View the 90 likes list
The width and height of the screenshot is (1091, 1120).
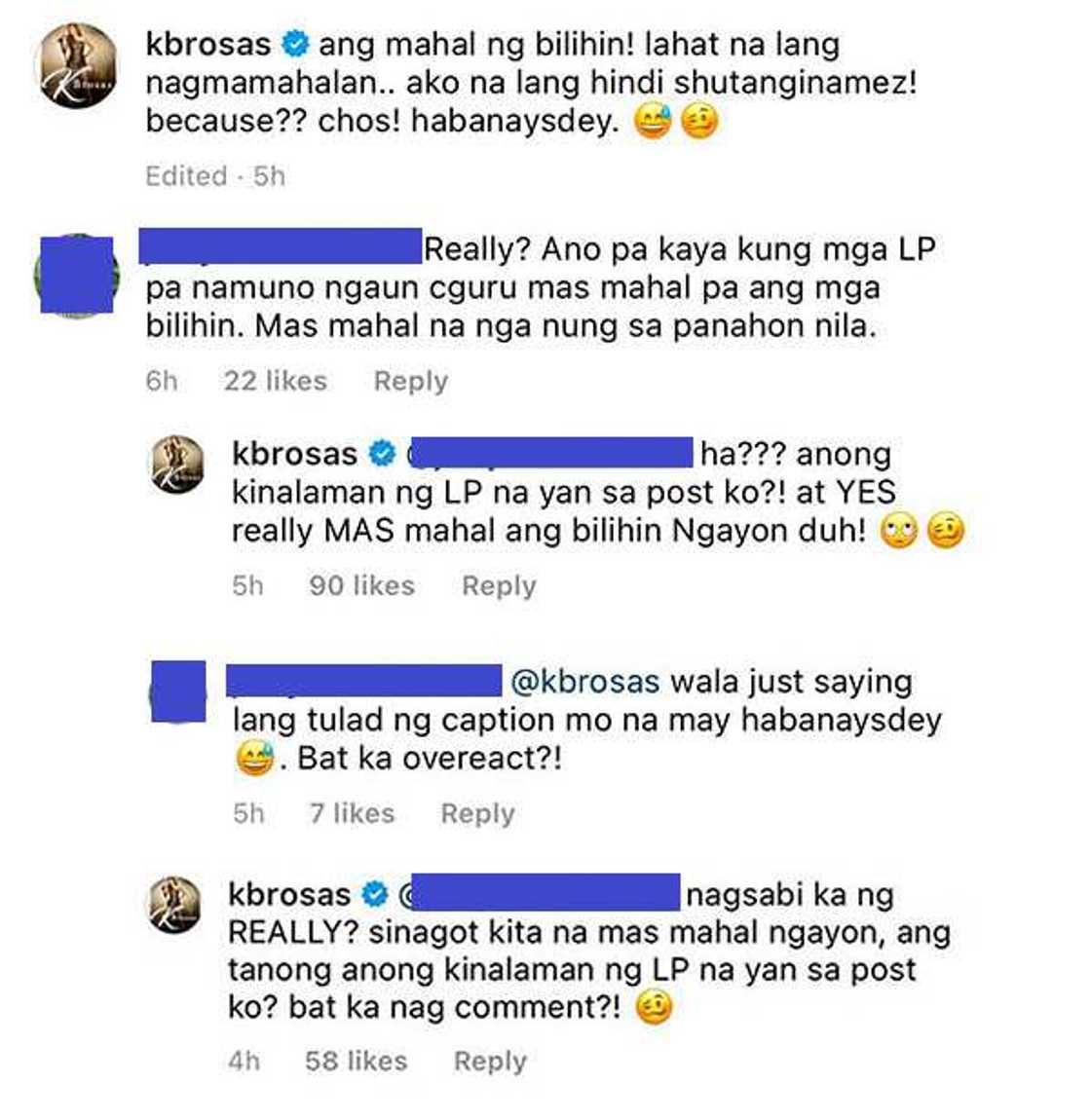tap(361, 585)
